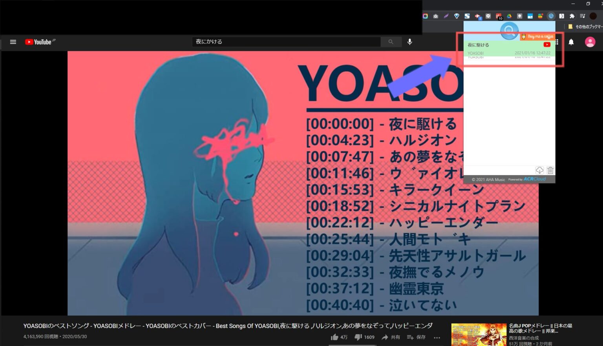Open the YouTube apps grid icon
Image resolution: width=603 pixels, height=346 pixels.
pos(556,42)
